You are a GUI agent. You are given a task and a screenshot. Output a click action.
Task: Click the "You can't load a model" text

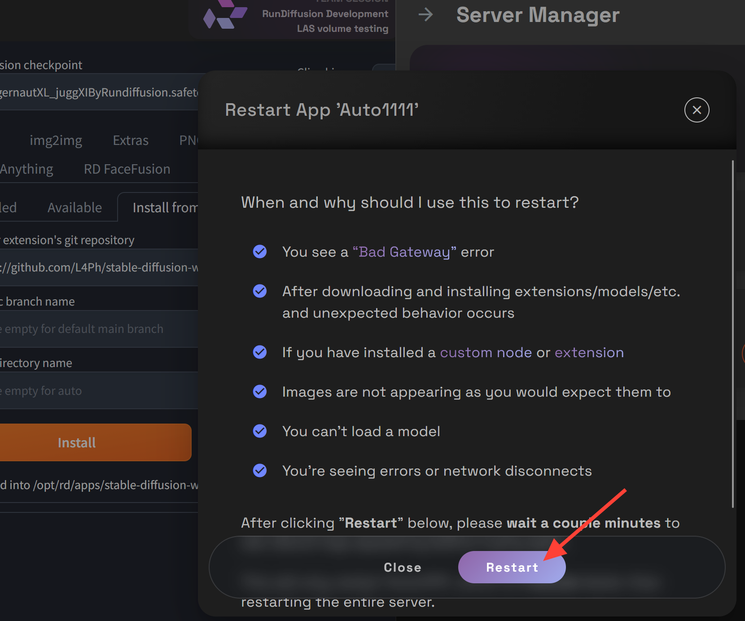(x=361, y=431)
